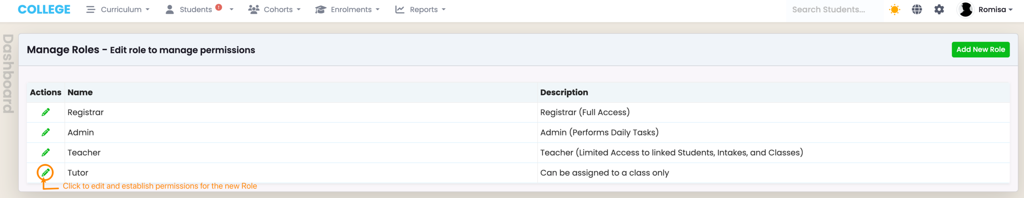The width and height of the screenshot is (1024, 198).
Task: Click the red Students alert badge
Action: (218, 7)
